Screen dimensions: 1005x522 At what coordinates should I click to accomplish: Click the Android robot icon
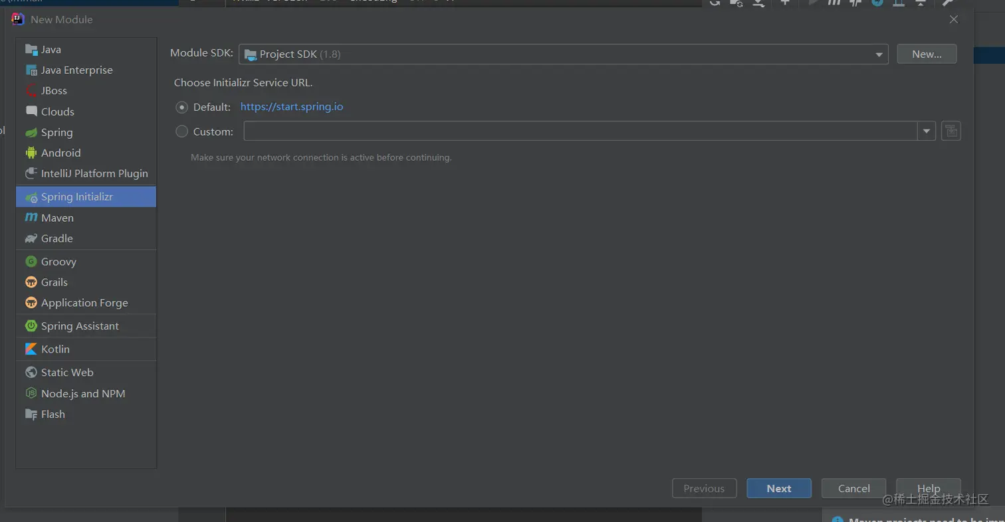[x=31, y=153]
